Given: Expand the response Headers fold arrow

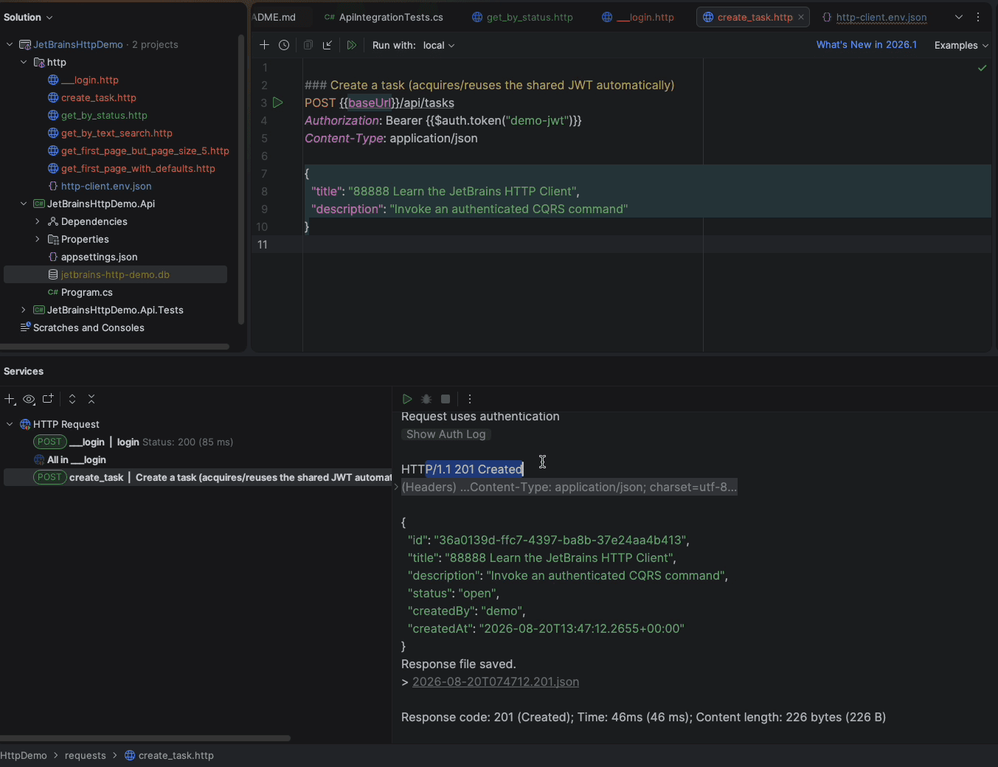Looking at the screenshot, I should pos(396,487).
